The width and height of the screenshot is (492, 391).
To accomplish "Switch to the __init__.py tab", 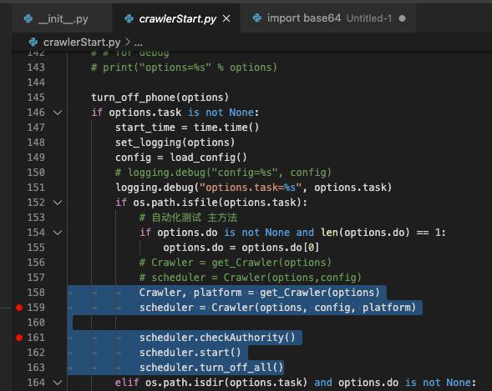I will [62, 19].
